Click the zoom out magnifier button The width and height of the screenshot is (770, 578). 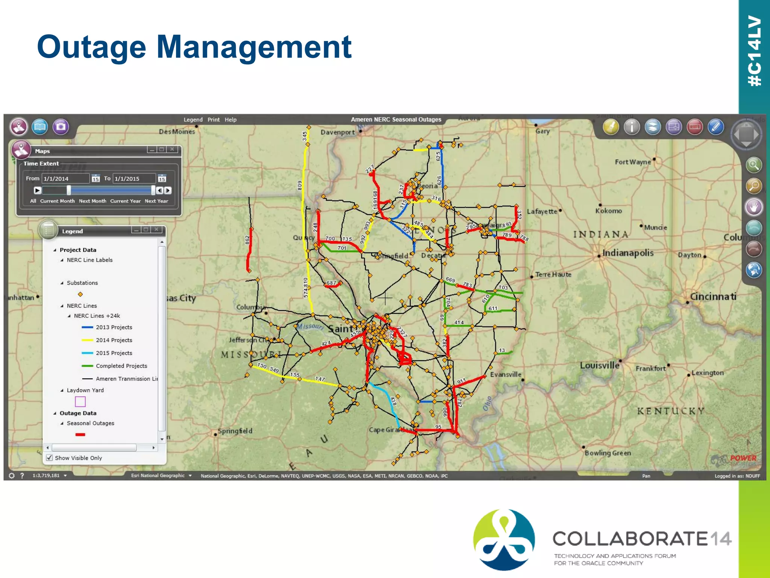point(753,186)
